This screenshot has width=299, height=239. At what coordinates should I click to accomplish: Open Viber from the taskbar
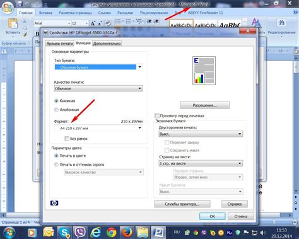pyautogui.click(x=80, y=233)
